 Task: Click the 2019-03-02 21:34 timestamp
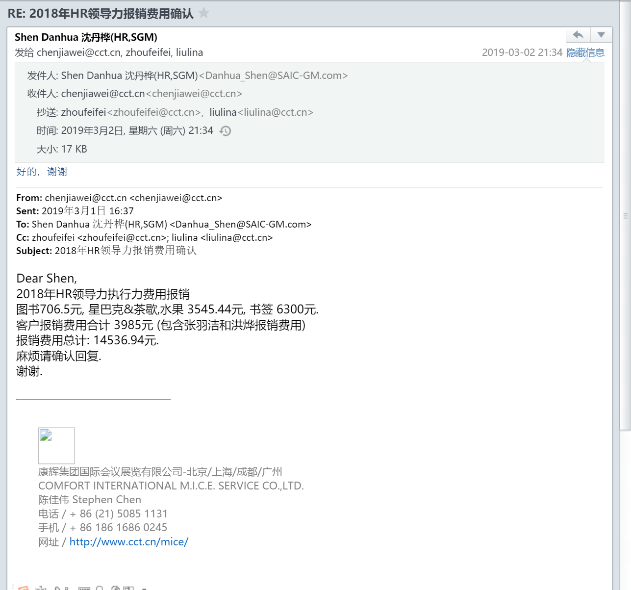point(522,52)
